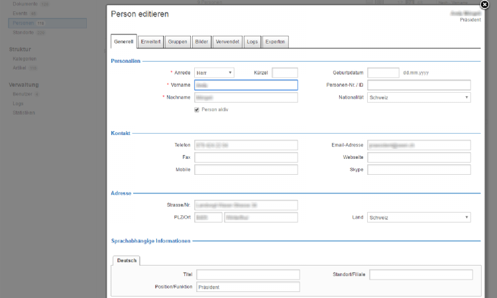The image size is (497, 298).
Task: Close the Person editieren dialog
Action: tap(484, 5)
